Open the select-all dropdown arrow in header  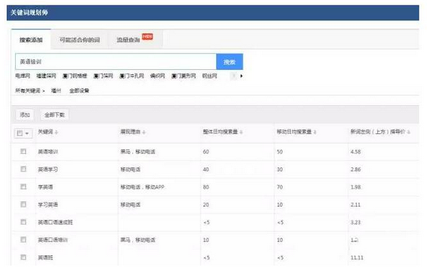coord(27,133)
